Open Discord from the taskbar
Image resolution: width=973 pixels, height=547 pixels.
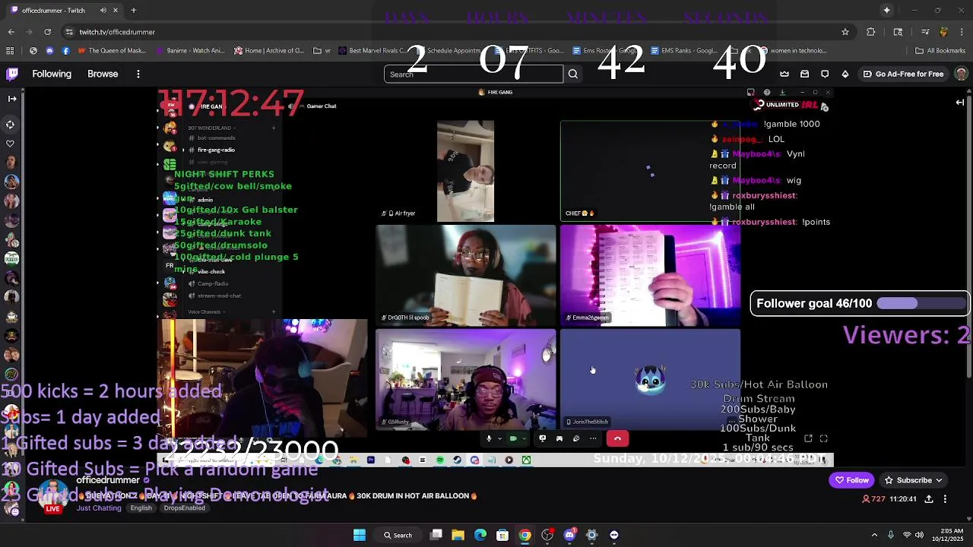pyautogui.click(x=569, y=535)
